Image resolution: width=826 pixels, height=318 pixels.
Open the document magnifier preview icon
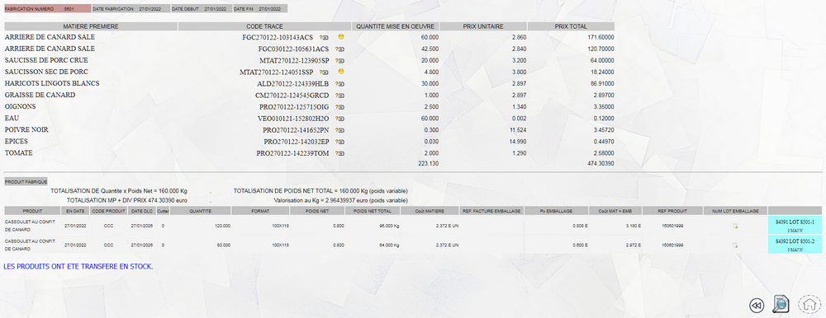coord(781,304)
